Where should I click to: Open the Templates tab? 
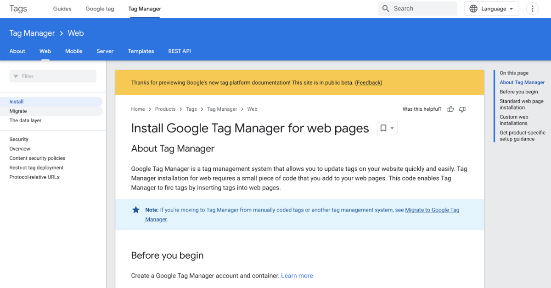(x=141, y=51)
